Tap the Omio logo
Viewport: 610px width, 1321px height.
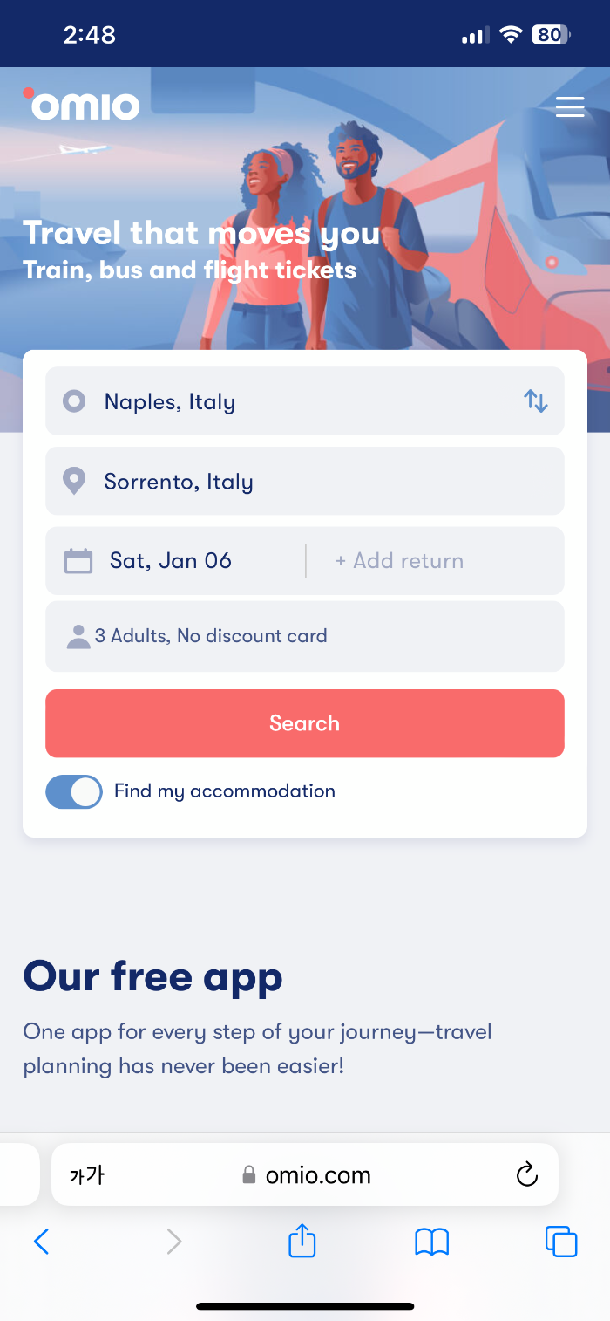click(x=81, y=104)
